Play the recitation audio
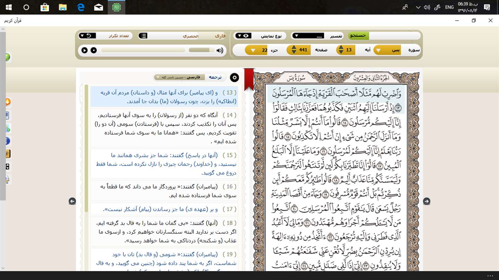 (x=85, y=50)
